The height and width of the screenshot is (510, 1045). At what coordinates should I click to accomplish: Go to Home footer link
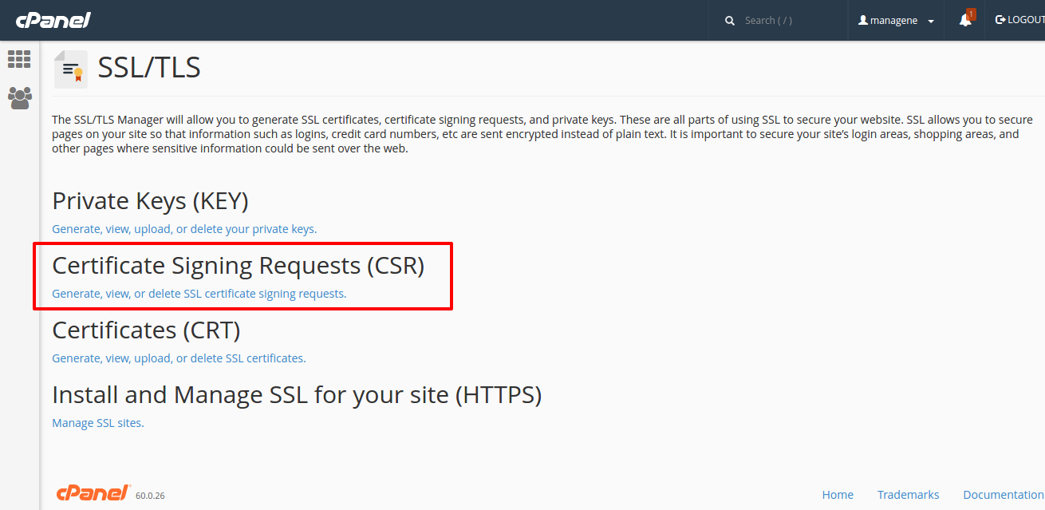[838, 495]
